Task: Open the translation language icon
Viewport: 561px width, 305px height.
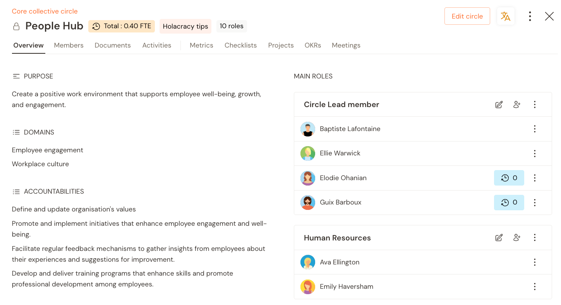Action: 506,16
